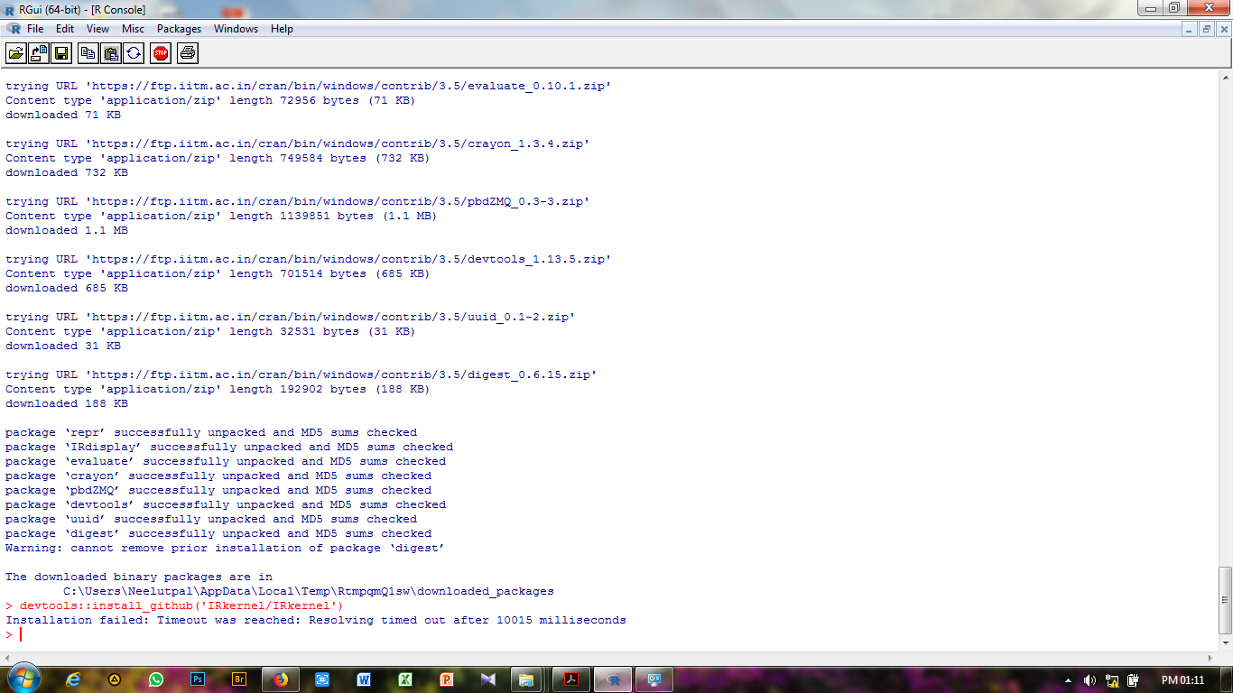
Task: Click the Load workspace toolbar icon
Action: point(38,53)
